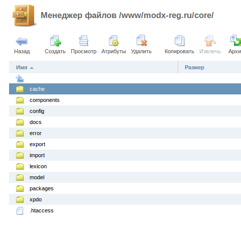The height and width of the screenshot is (233, 241).
Task: Click the packages folder icon
Action: pos(20,188)
